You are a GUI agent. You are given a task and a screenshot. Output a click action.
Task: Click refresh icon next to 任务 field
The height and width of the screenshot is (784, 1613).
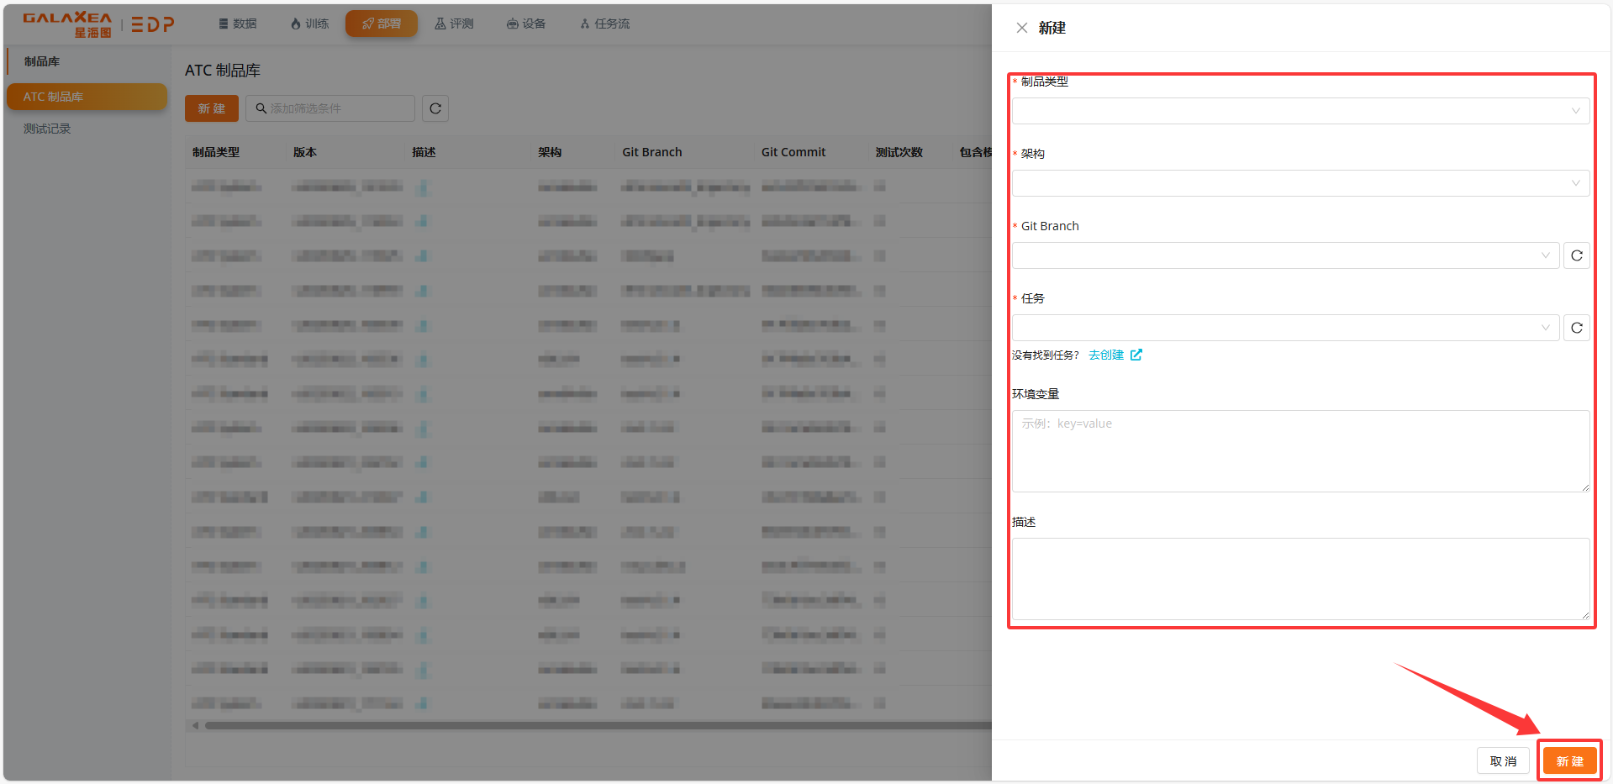tap(1576, 328)
